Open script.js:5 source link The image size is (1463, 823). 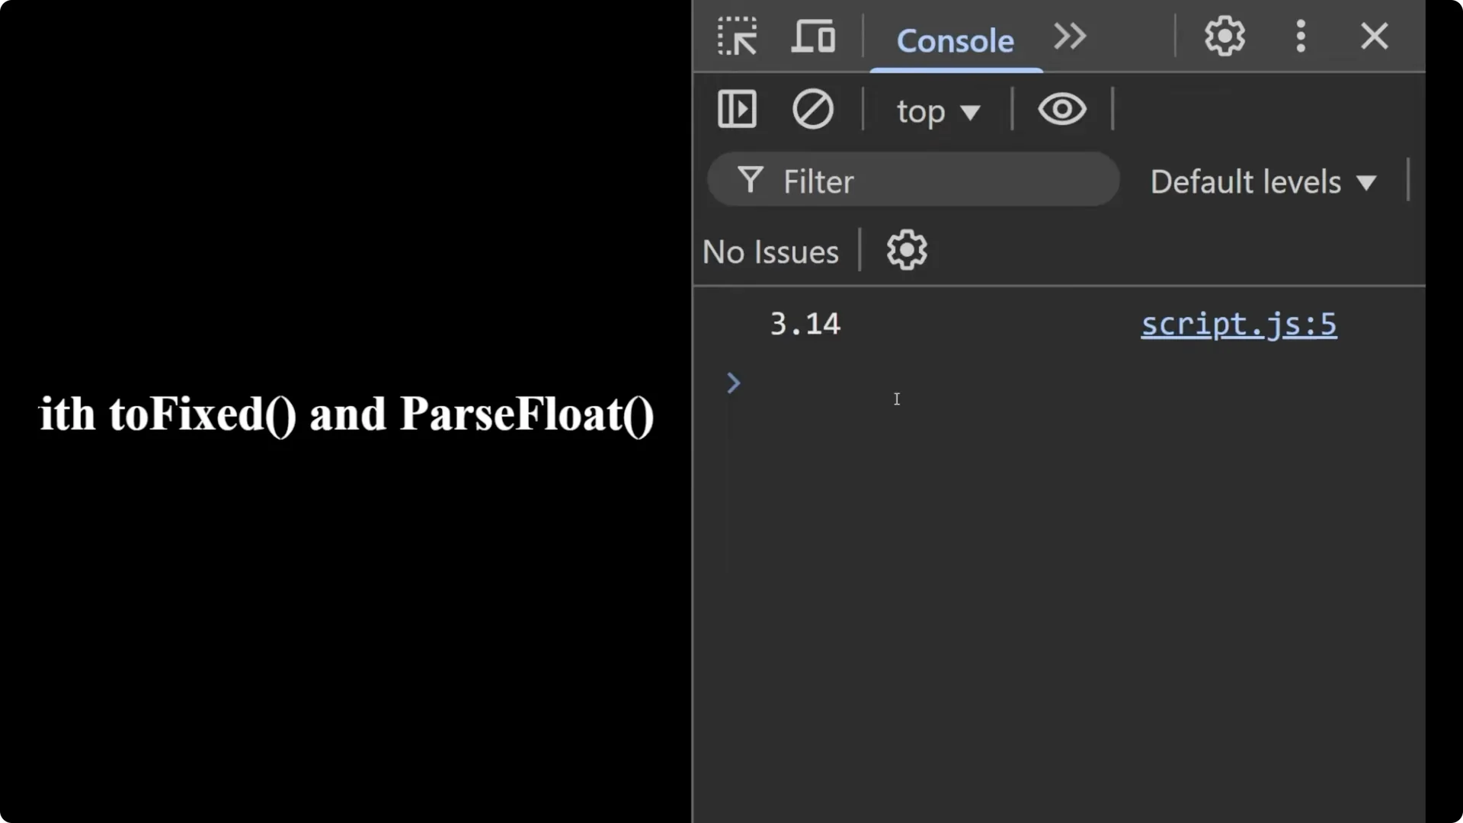1238,324
